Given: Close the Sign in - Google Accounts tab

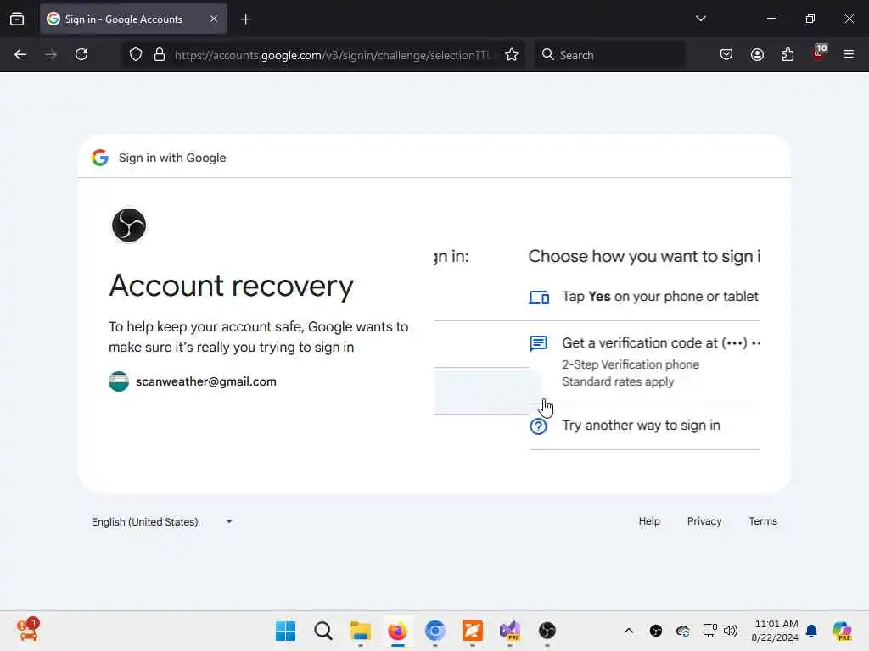Looking at the screenshot, I should click(214, 19).
